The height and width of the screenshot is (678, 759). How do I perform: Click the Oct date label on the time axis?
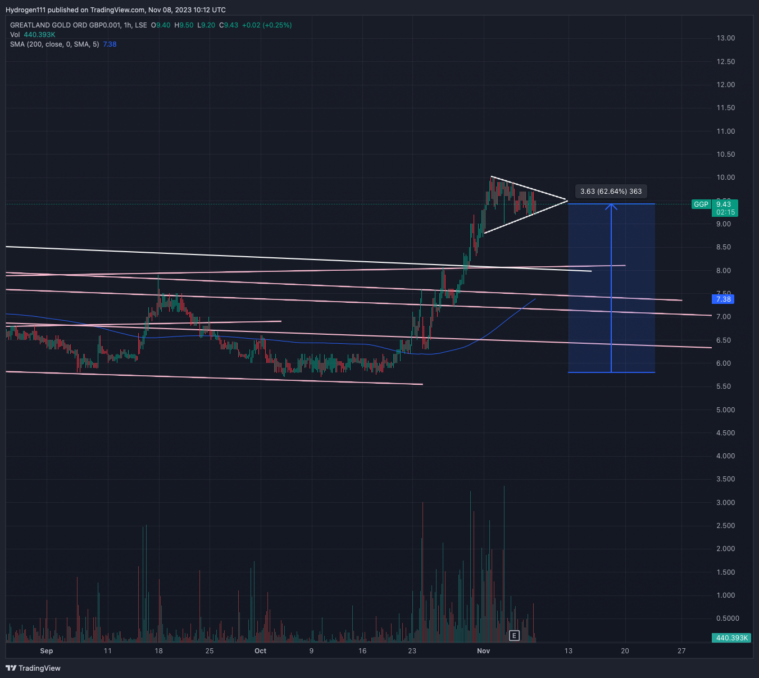tap(260, 651)
